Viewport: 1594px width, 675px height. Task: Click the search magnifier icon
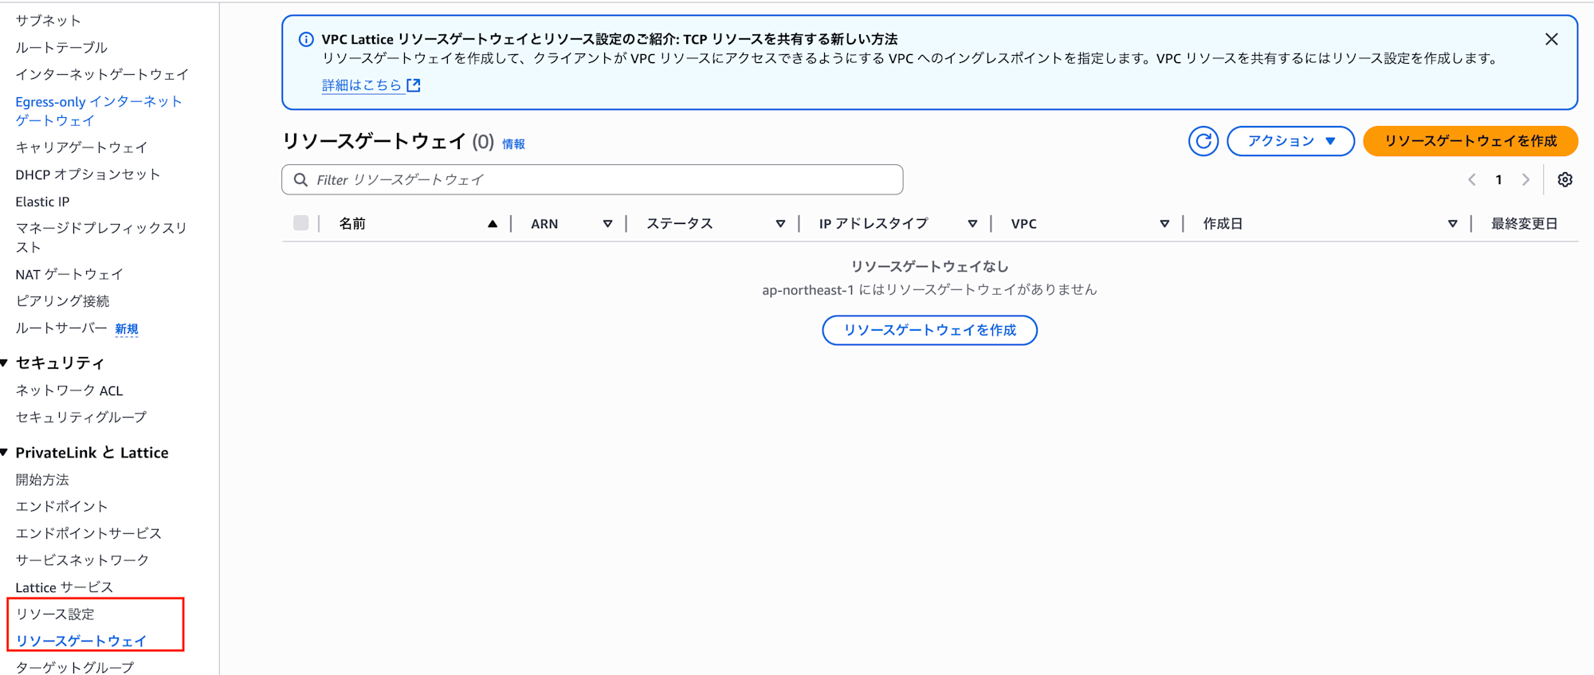pyautogui.click(x=300, y=180)
